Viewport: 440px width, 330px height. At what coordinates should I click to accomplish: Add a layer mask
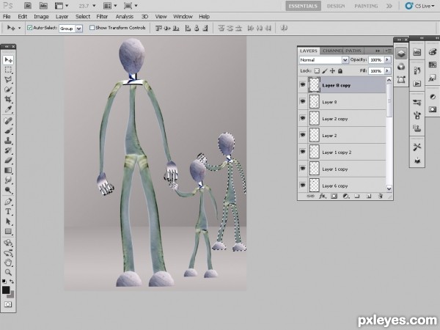click(334, 196)
